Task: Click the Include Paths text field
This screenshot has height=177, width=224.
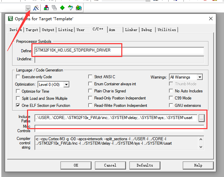Action: [x=116, y=118]
